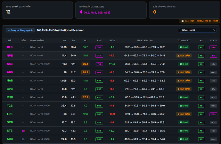This screenshot has width=221, height=144.
Task: Select the MSB stock row
Action: [111, 97]
